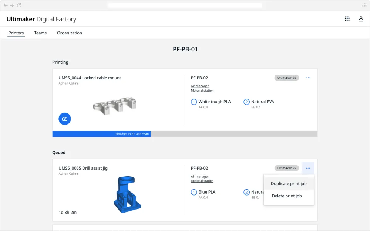Click the 1d 8h 2m duration text

click(x=67, y=212)
